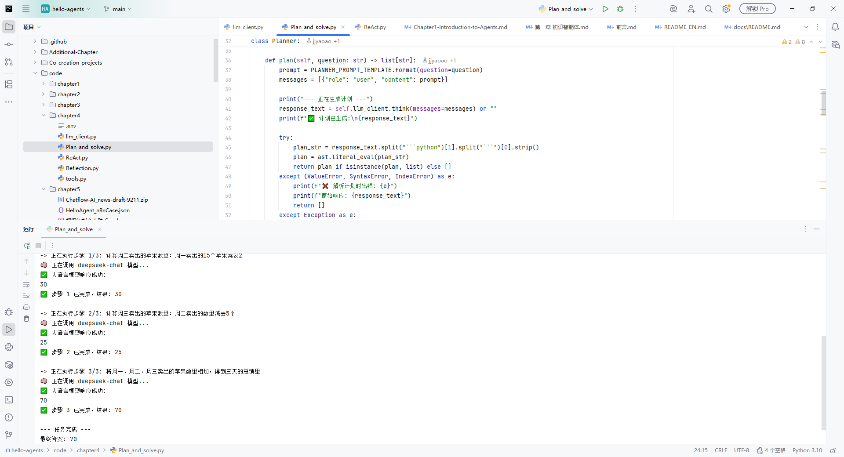Screen dimensions: 844x457
Task: Expand the Additional-Chapter folder
Action: click(35, 52)
